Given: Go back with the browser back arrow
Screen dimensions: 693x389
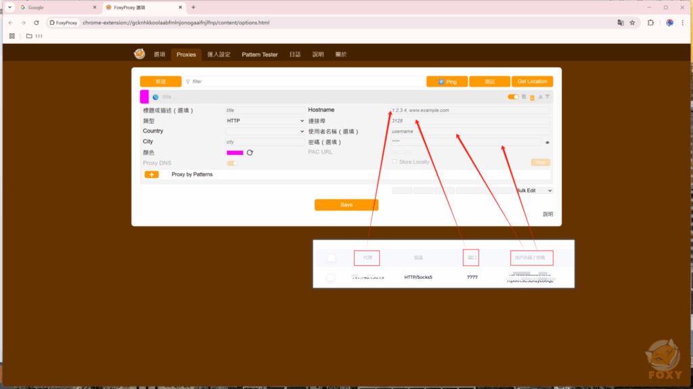Looking at the screenshot, I should tap(11, 22).
